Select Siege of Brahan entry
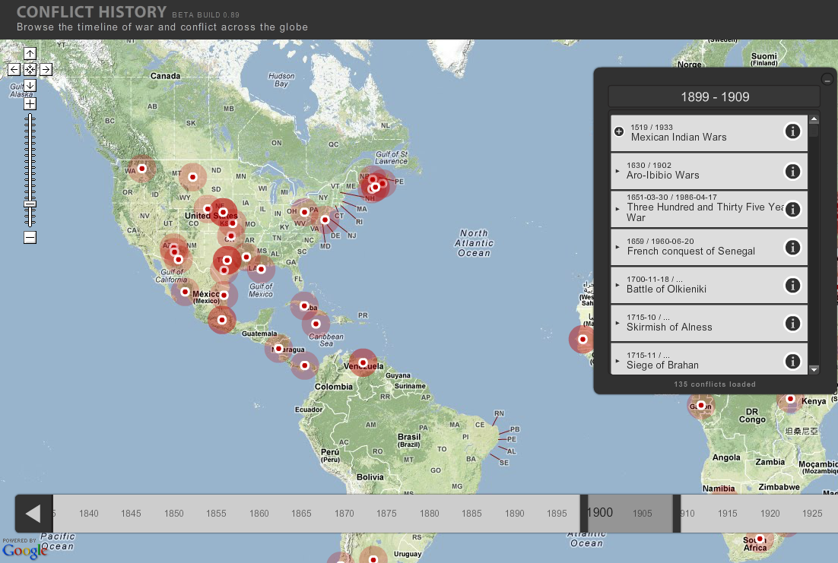Image resolution: width=838 pixels, height=563 pixels. (x=709, y=359)
